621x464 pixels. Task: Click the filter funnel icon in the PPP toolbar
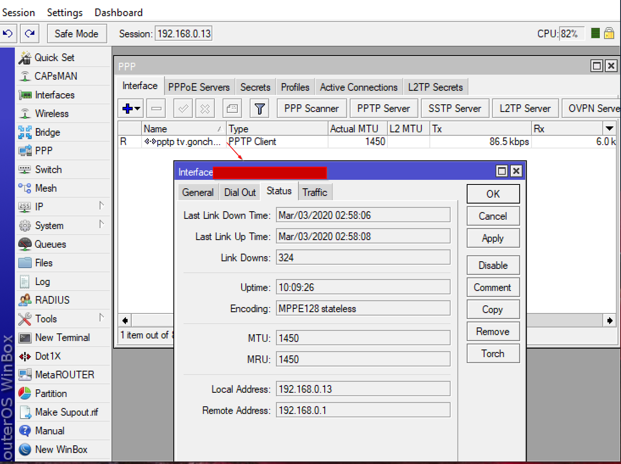tap(259, 109)
